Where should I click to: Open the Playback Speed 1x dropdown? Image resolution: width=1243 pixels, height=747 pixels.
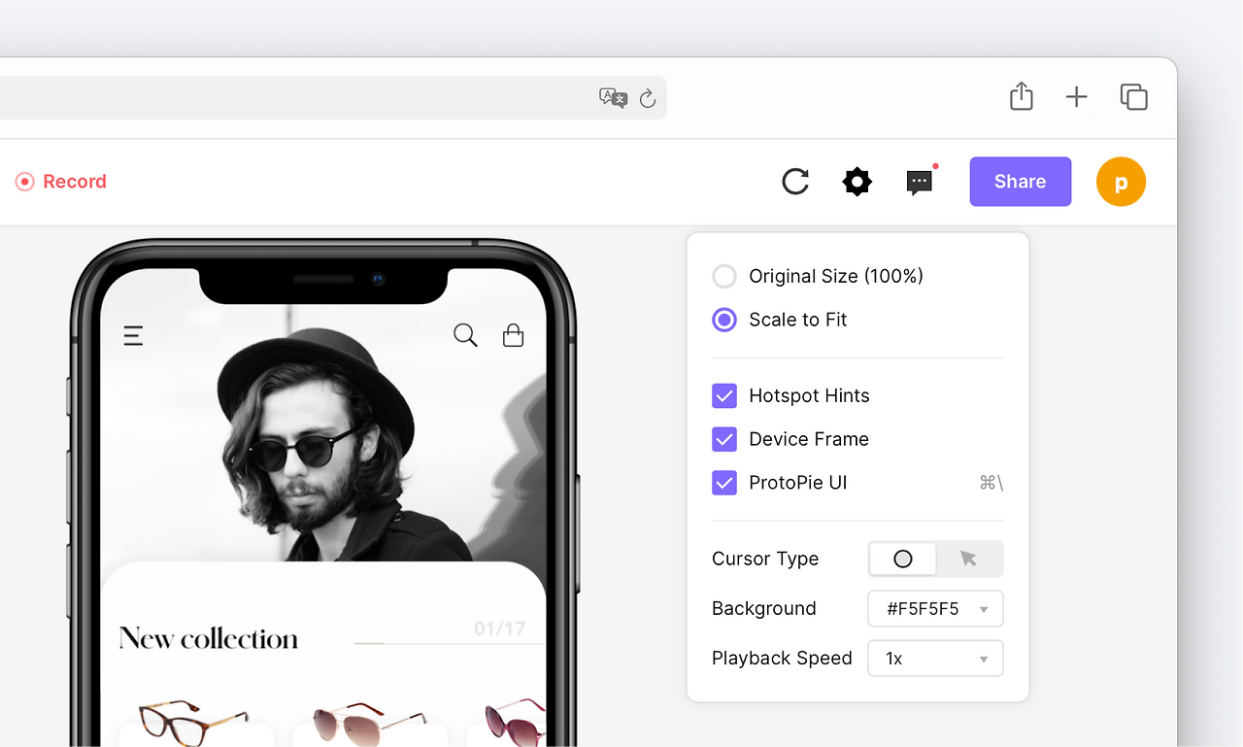point(935,659)
